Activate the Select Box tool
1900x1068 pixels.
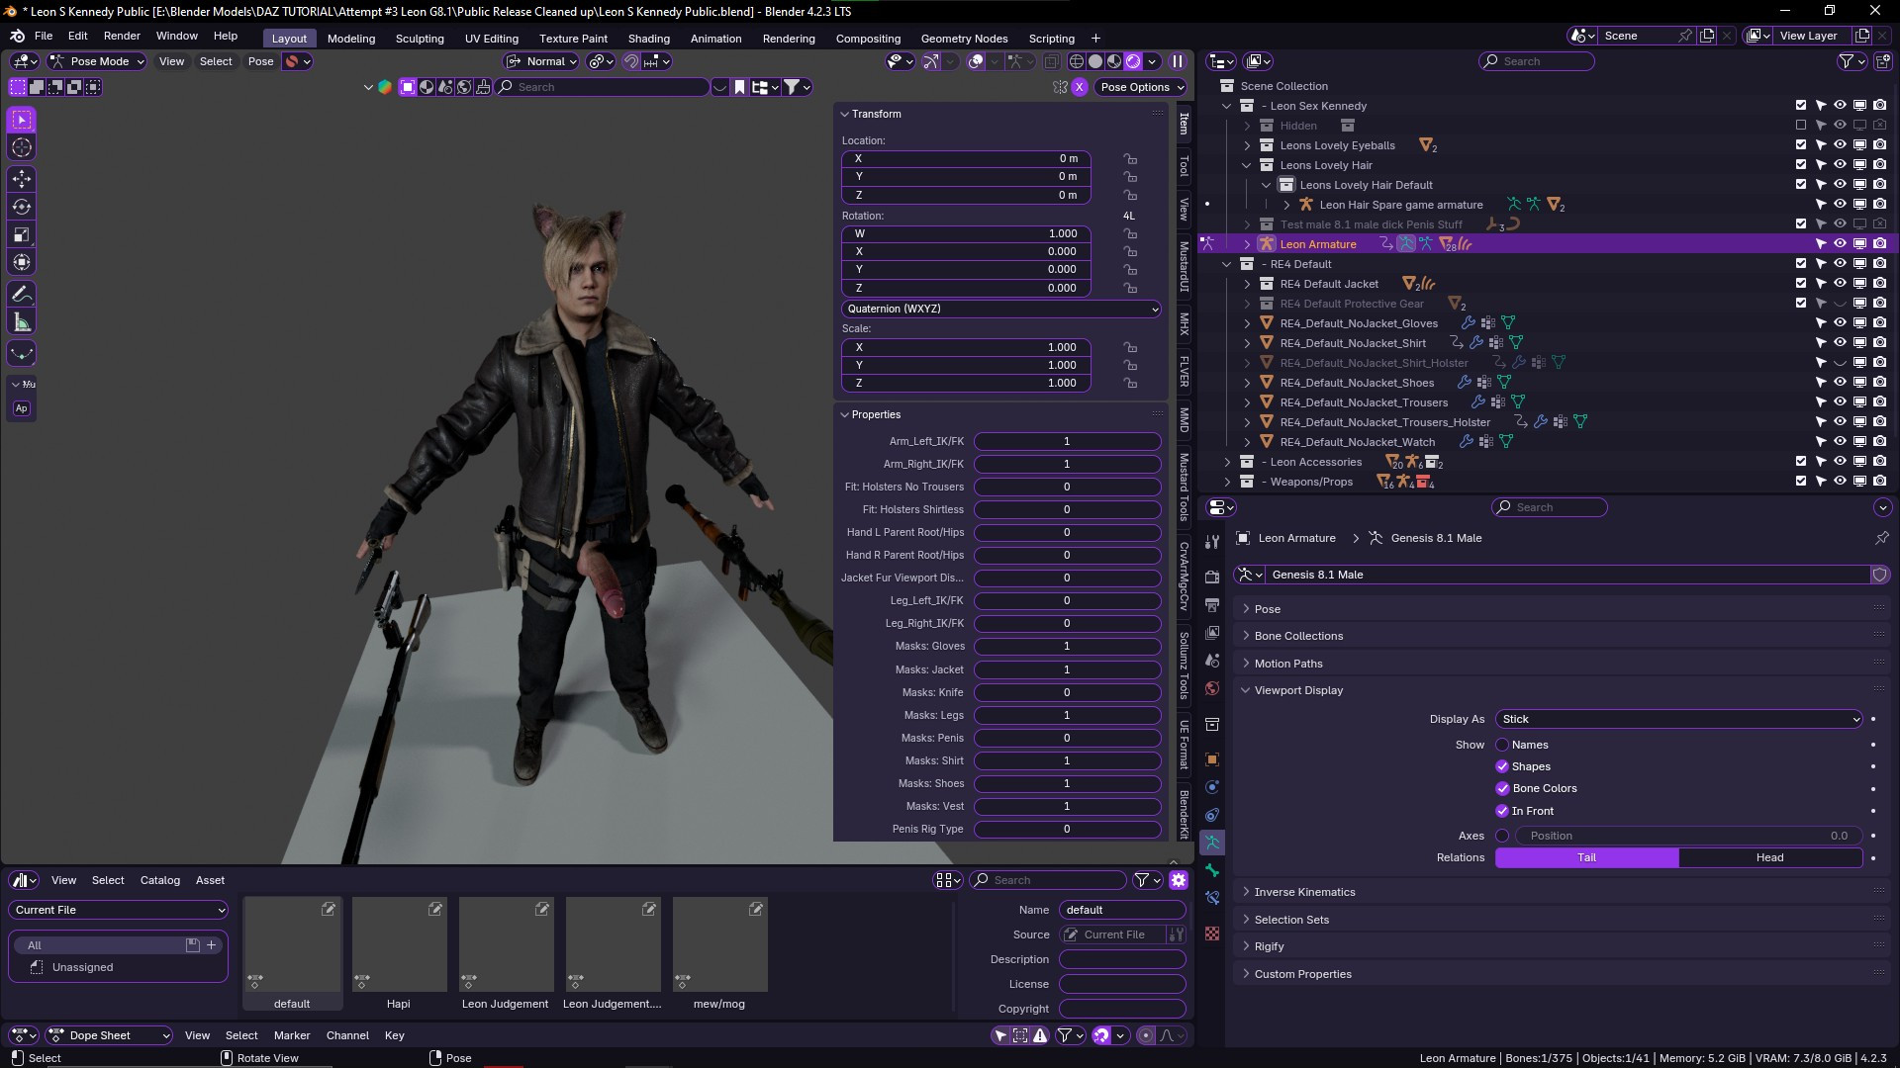pyautogui.click(x=22, y=120)
